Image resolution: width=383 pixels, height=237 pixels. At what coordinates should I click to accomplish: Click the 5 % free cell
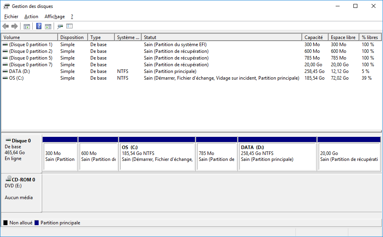coord(365,71)
